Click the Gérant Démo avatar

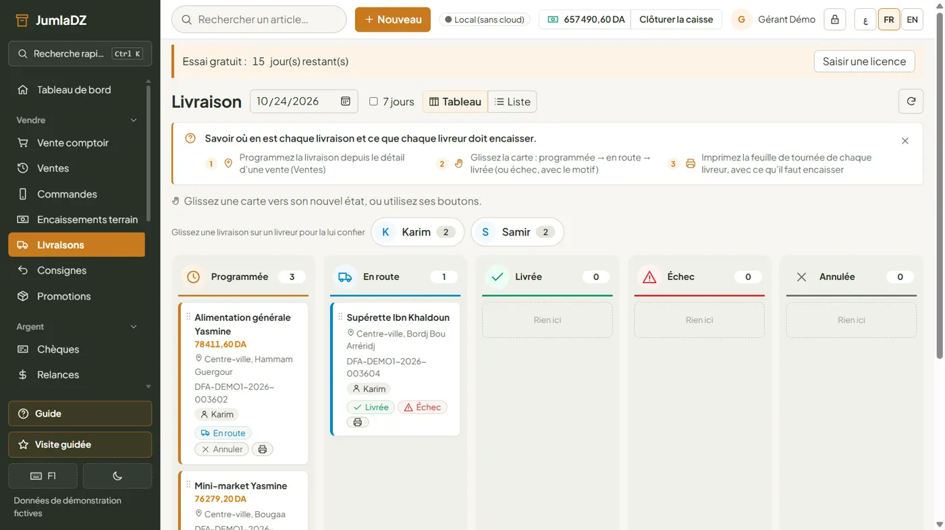pos(741,20)
